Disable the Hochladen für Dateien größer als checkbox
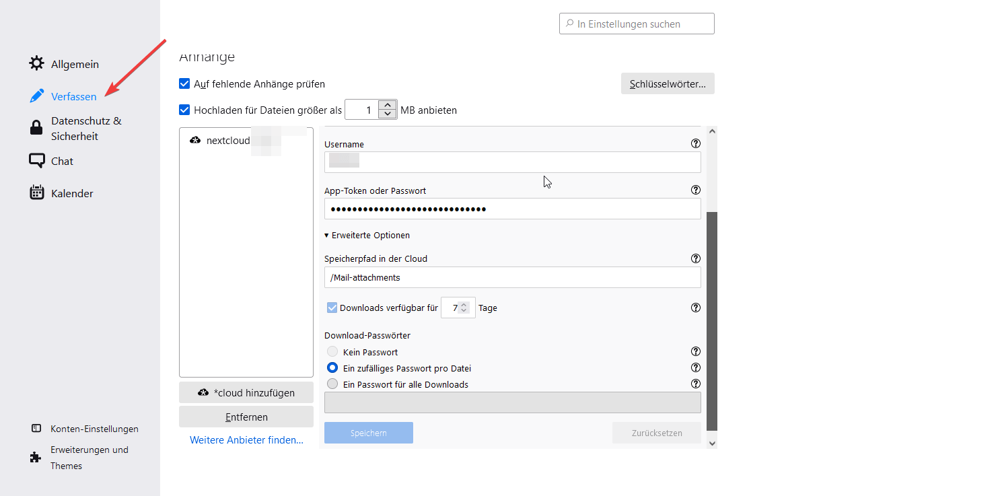This screenshot has width=1000, height=496. tap(184, 110)
